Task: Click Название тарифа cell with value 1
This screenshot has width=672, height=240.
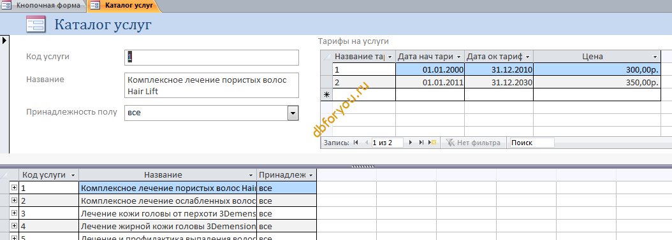Action: tap(364, 69)
